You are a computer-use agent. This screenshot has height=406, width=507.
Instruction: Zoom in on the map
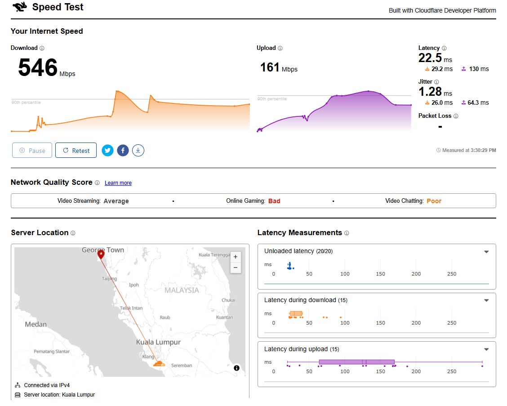236,257
